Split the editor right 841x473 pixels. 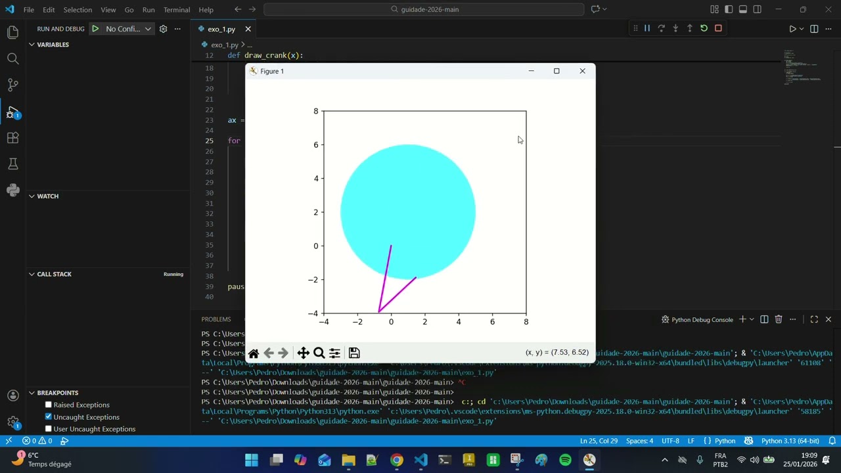click(x=814, y=29)
